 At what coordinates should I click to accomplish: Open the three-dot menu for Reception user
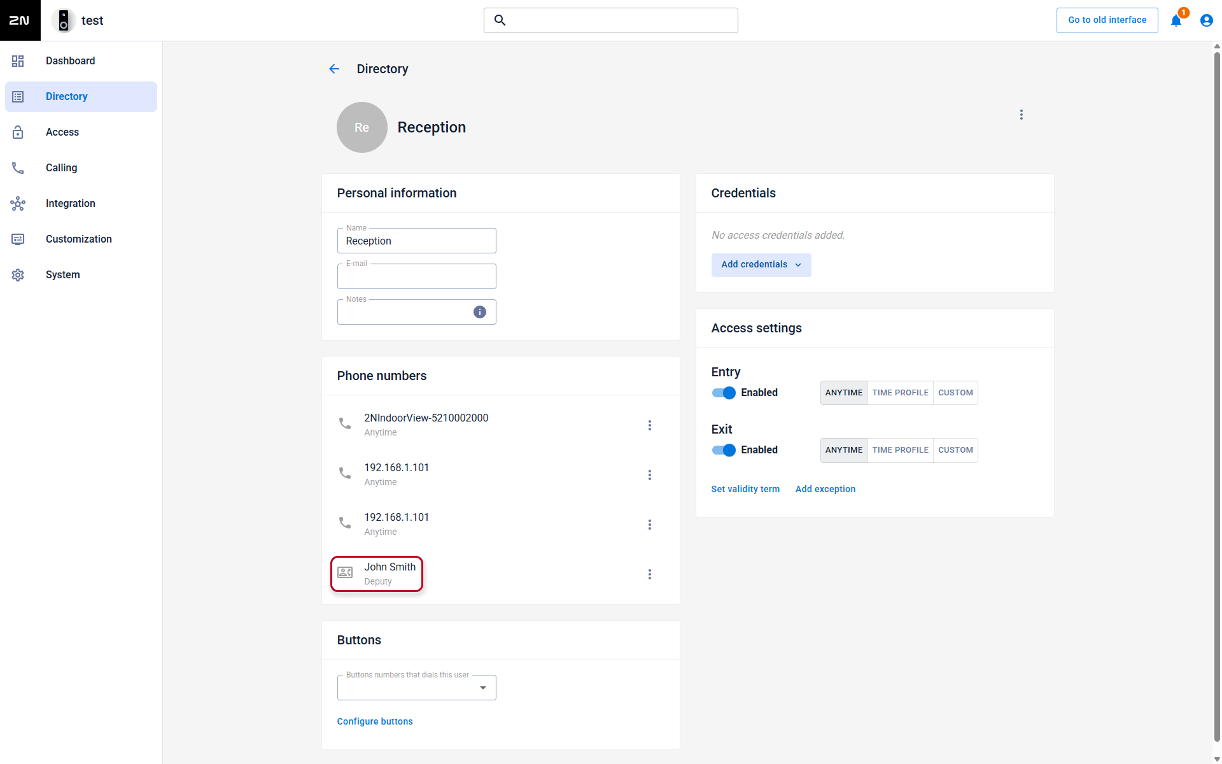pos(1022,115)
